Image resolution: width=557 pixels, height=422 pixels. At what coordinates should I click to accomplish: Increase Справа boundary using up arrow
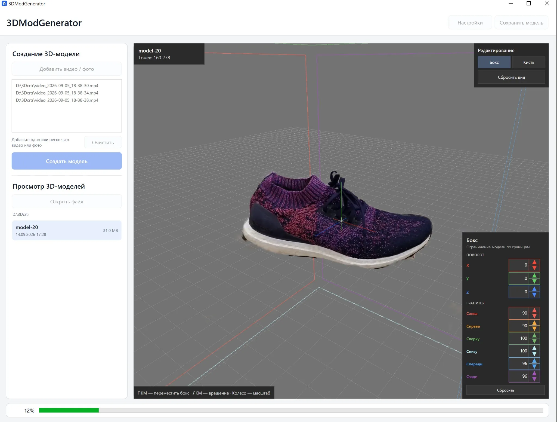[534, 323]
